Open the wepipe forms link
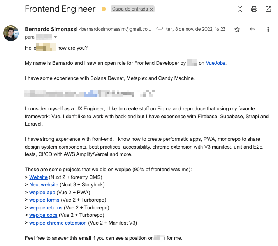Image resolution: width=278 pixels, height=246 pixels. 44,200
